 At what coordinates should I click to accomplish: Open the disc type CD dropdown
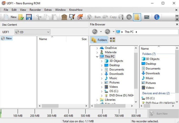tap(32, 32)
